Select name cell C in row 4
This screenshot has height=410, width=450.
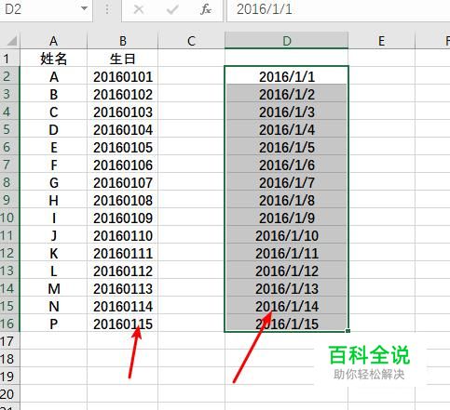[54, 112]
